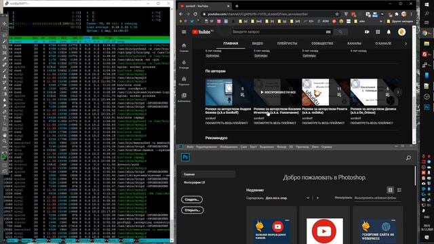Click Создать button in Photoshop

[192, 199]
